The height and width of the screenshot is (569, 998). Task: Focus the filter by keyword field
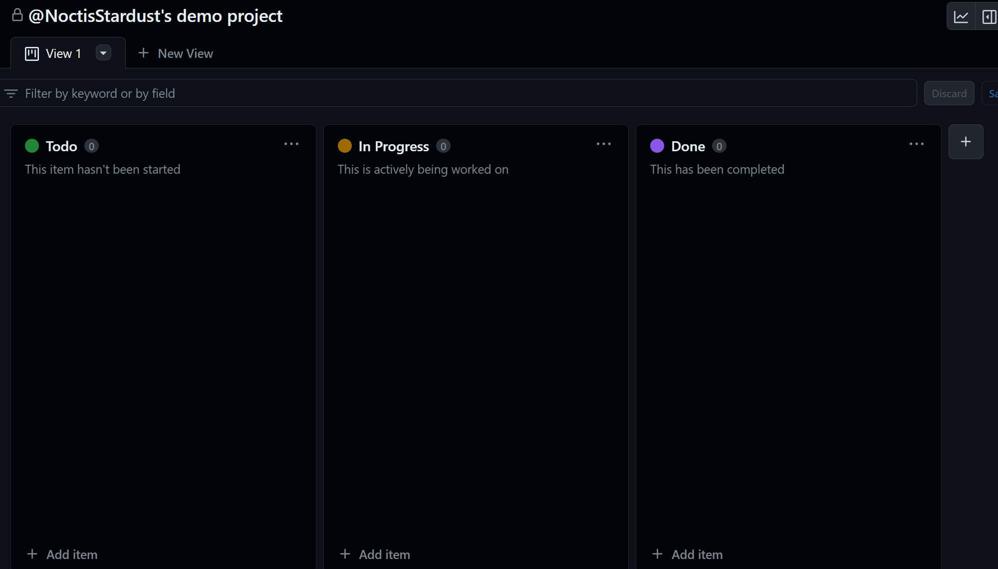click(x=449, y=93)
